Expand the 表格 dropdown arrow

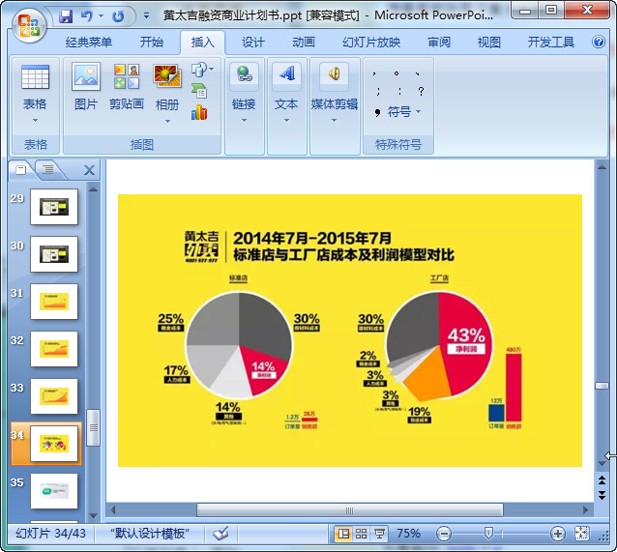pos(35,121)
